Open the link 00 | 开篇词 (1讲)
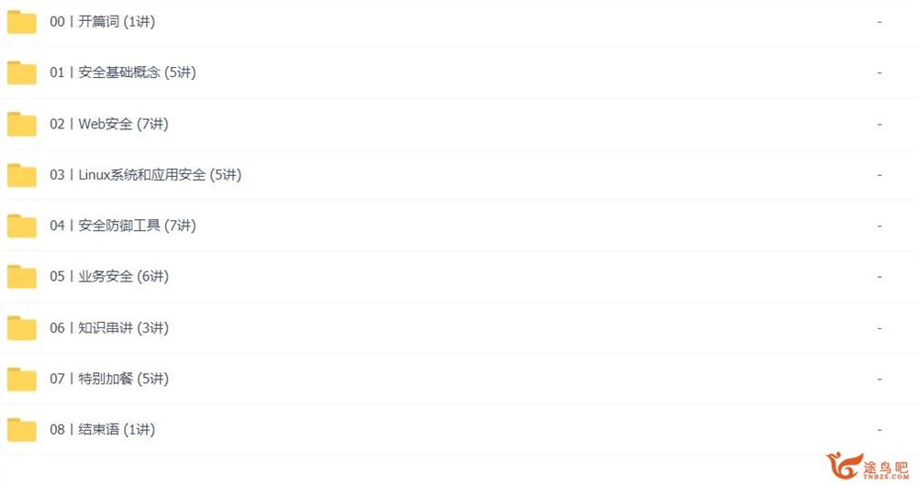The height and width of the screenshot is (485, 918). pos(103,22)
